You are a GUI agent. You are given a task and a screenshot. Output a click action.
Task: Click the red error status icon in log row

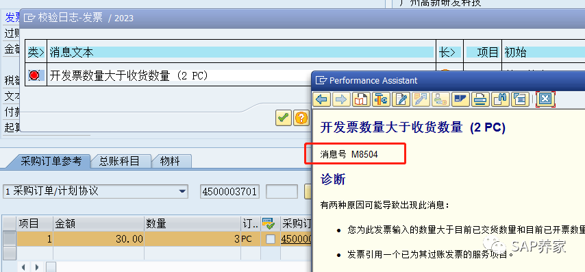(x=34, y=75)
